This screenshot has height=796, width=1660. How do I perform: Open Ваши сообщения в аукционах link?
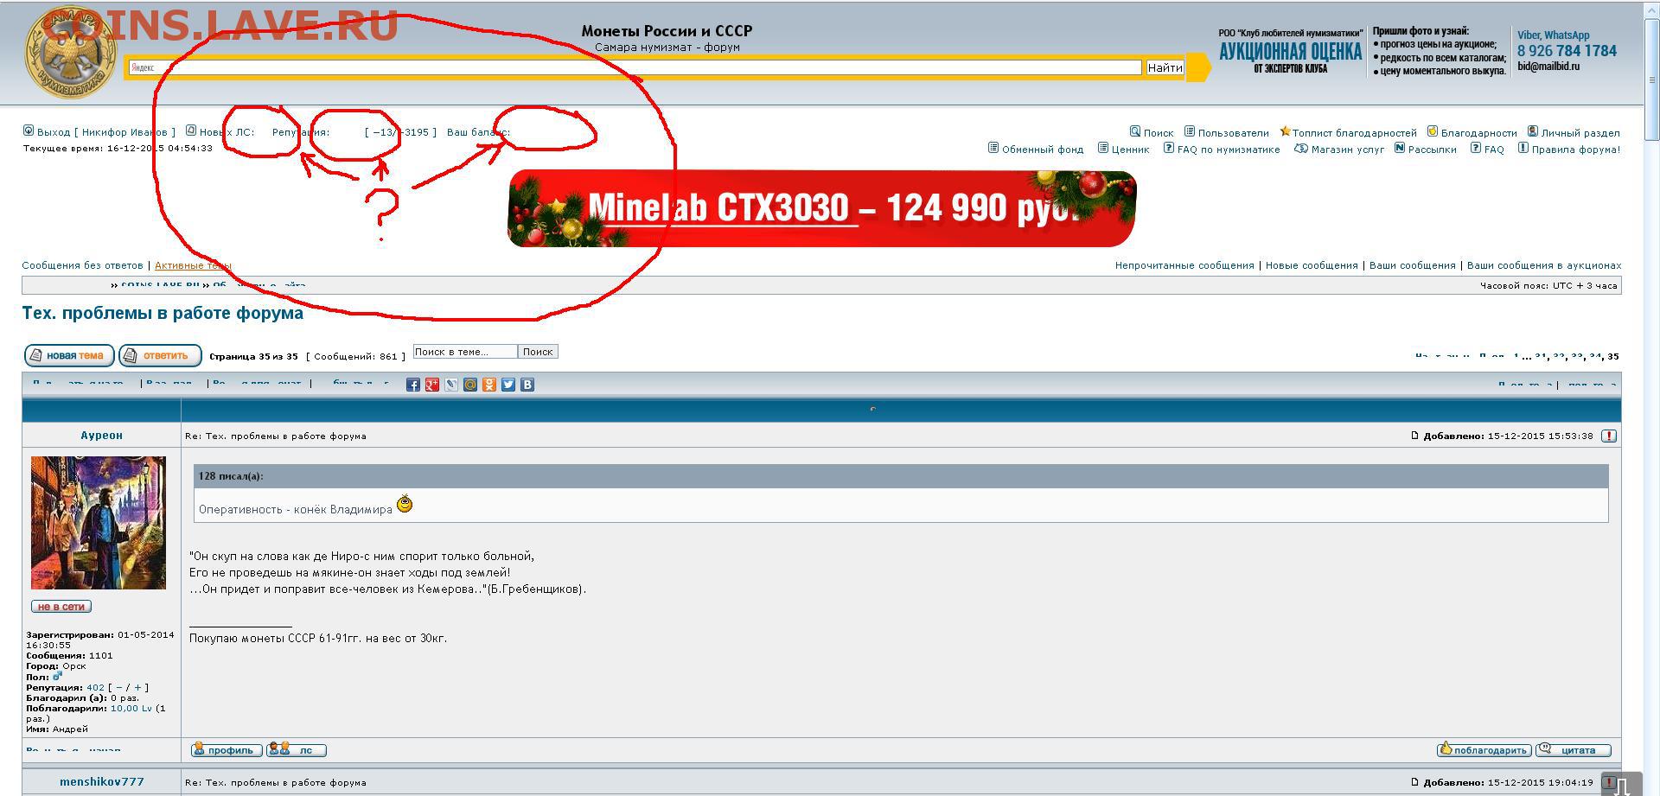[x=1544, y=265]
